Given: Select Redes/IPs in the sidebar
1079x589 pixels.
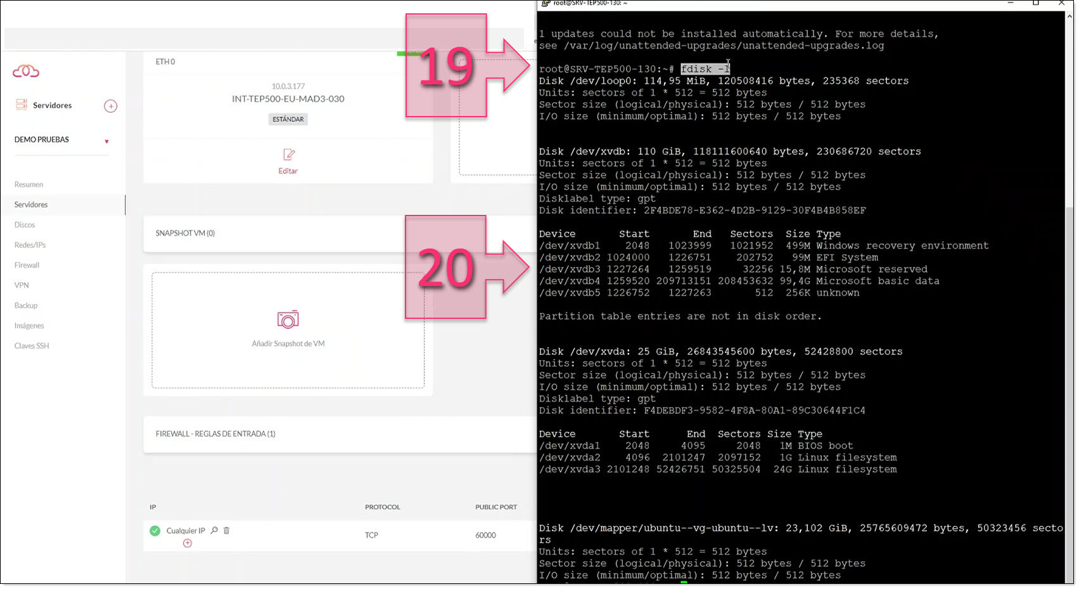Looking at the screenshot, I should (30, 245).
